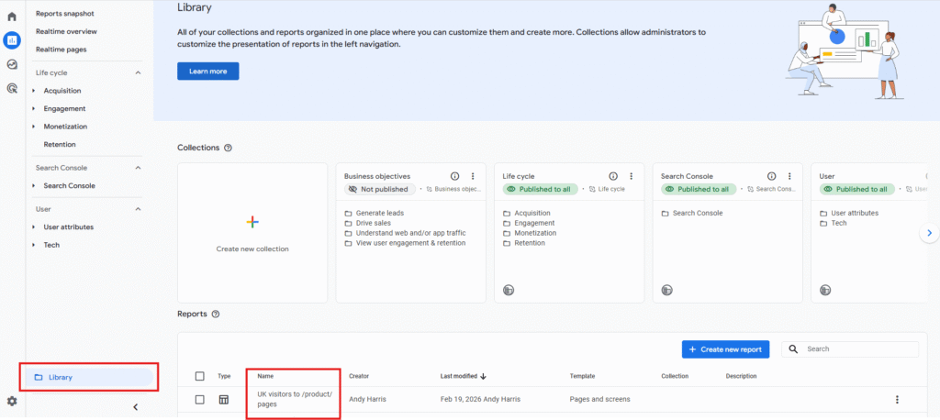This screenshot has height=420, width=940.
Task: Click the table type icon in report row
Action: point(224,400)
